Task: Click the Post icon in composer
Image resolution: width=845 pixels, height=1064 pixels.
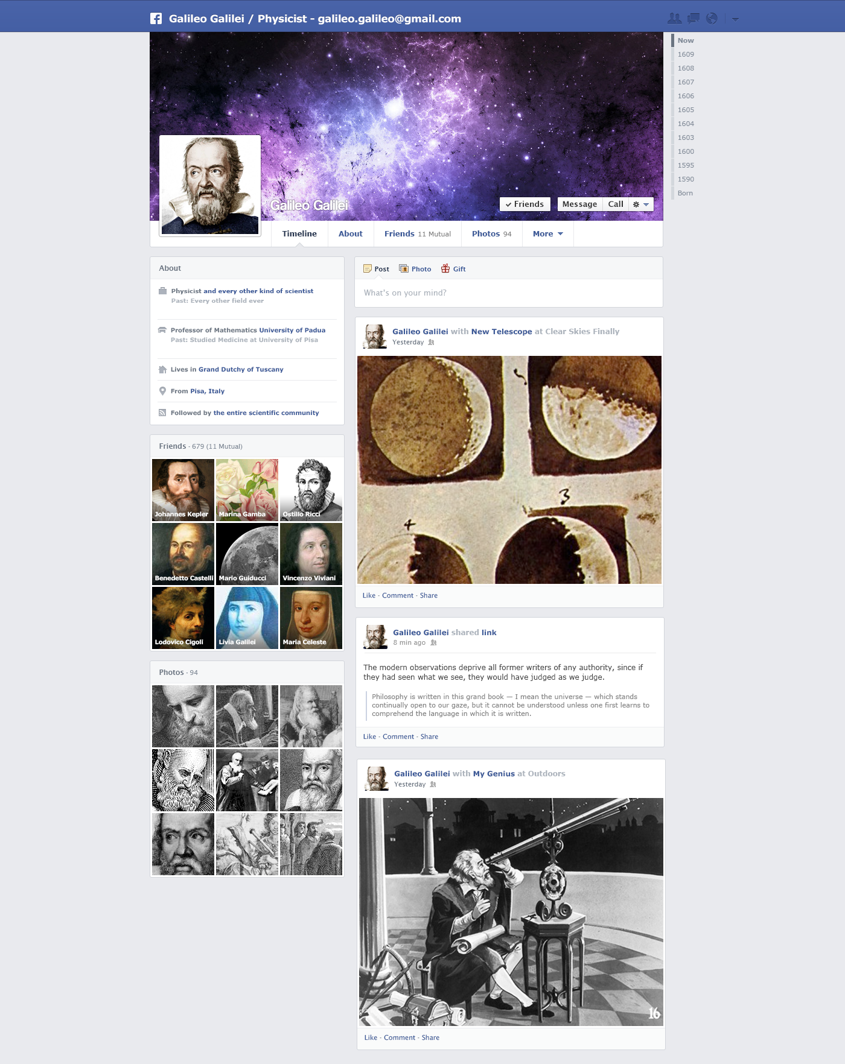Action: click(367, 268)
